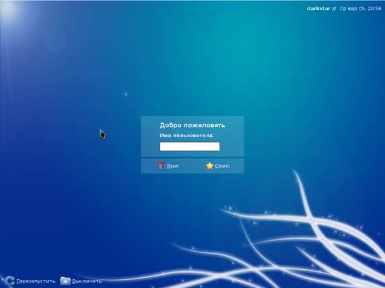This screenshot has height=288, width=385.
Task: Click the yellow star Сеанс icon
Action: pos(210,166)
